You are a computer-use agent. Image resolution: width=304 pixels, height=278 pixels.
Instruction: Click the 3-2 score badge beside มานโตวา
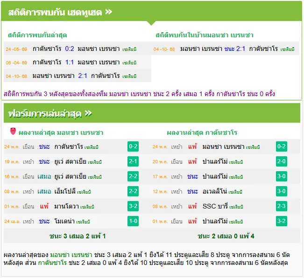[x=133, y=206]
